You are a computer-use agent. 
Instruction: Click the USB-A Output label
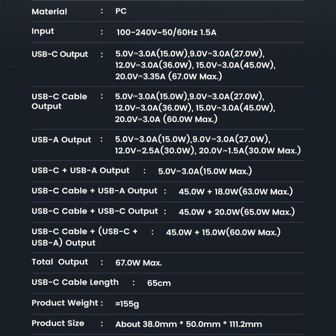point(61,140)
